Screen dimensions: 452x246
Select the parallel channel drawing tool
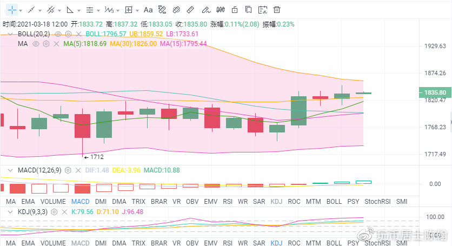point(51,10)
